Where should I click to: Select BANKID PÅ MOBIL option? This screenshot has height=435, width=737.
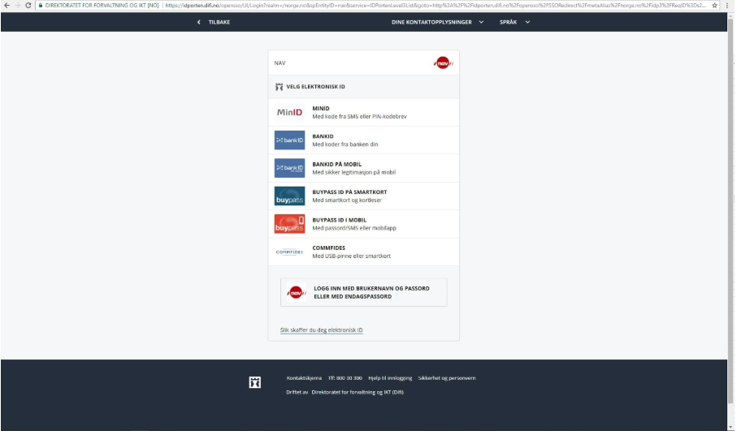click(364, 168)
